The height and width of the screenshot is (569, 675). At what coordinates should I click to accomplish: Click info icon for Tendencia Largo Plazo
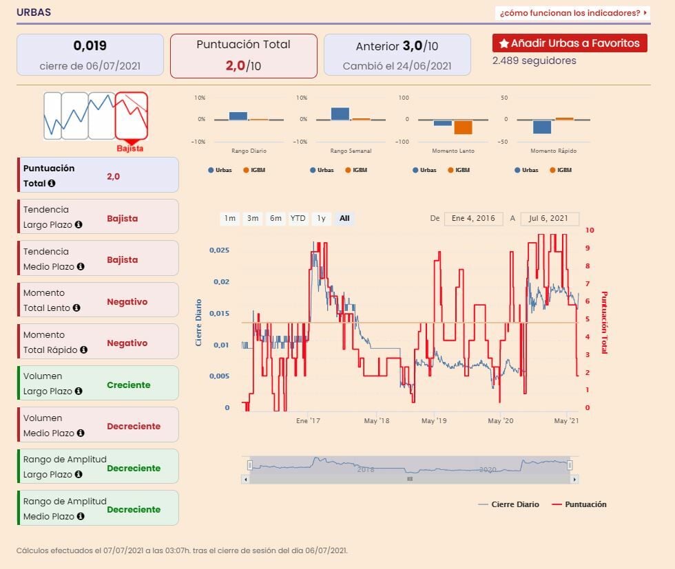coord(79,224)
